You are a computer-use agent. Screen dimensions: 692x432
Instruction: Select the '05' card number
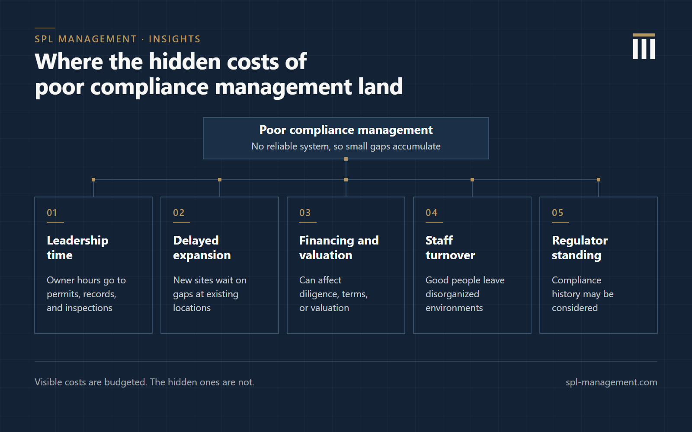point(557,213)
